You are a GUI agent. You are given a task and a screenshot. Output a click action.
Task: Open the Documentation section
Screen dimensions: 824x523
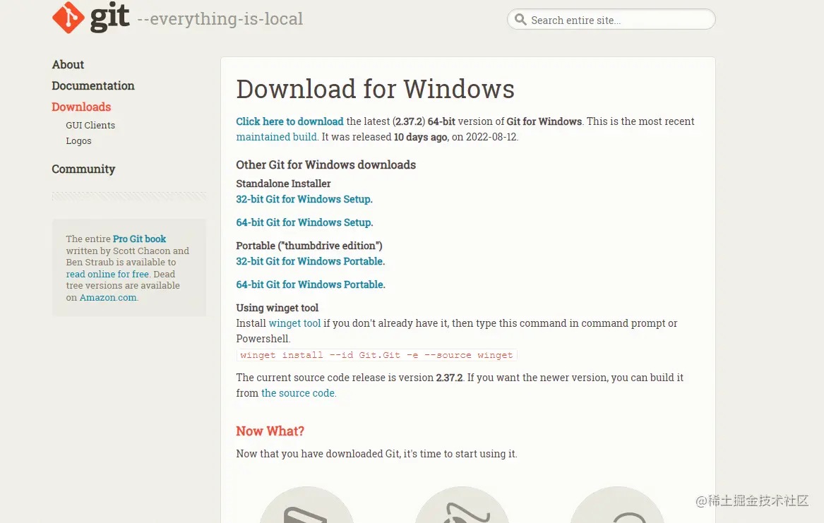(x=93, y=85)
